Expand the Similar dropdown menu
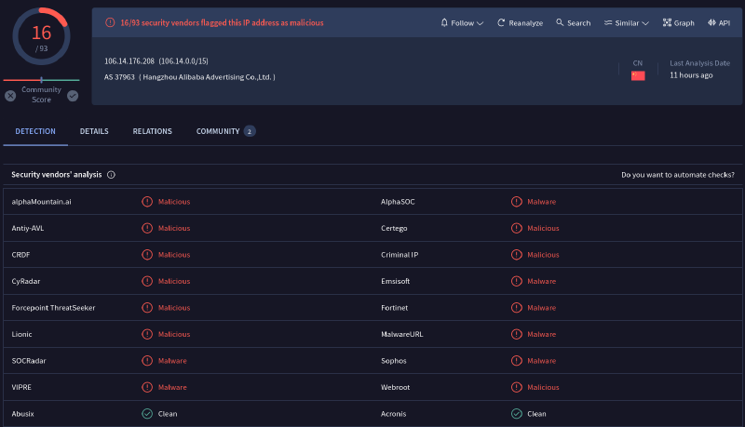The image size is (745, 427). click(628, 23)
